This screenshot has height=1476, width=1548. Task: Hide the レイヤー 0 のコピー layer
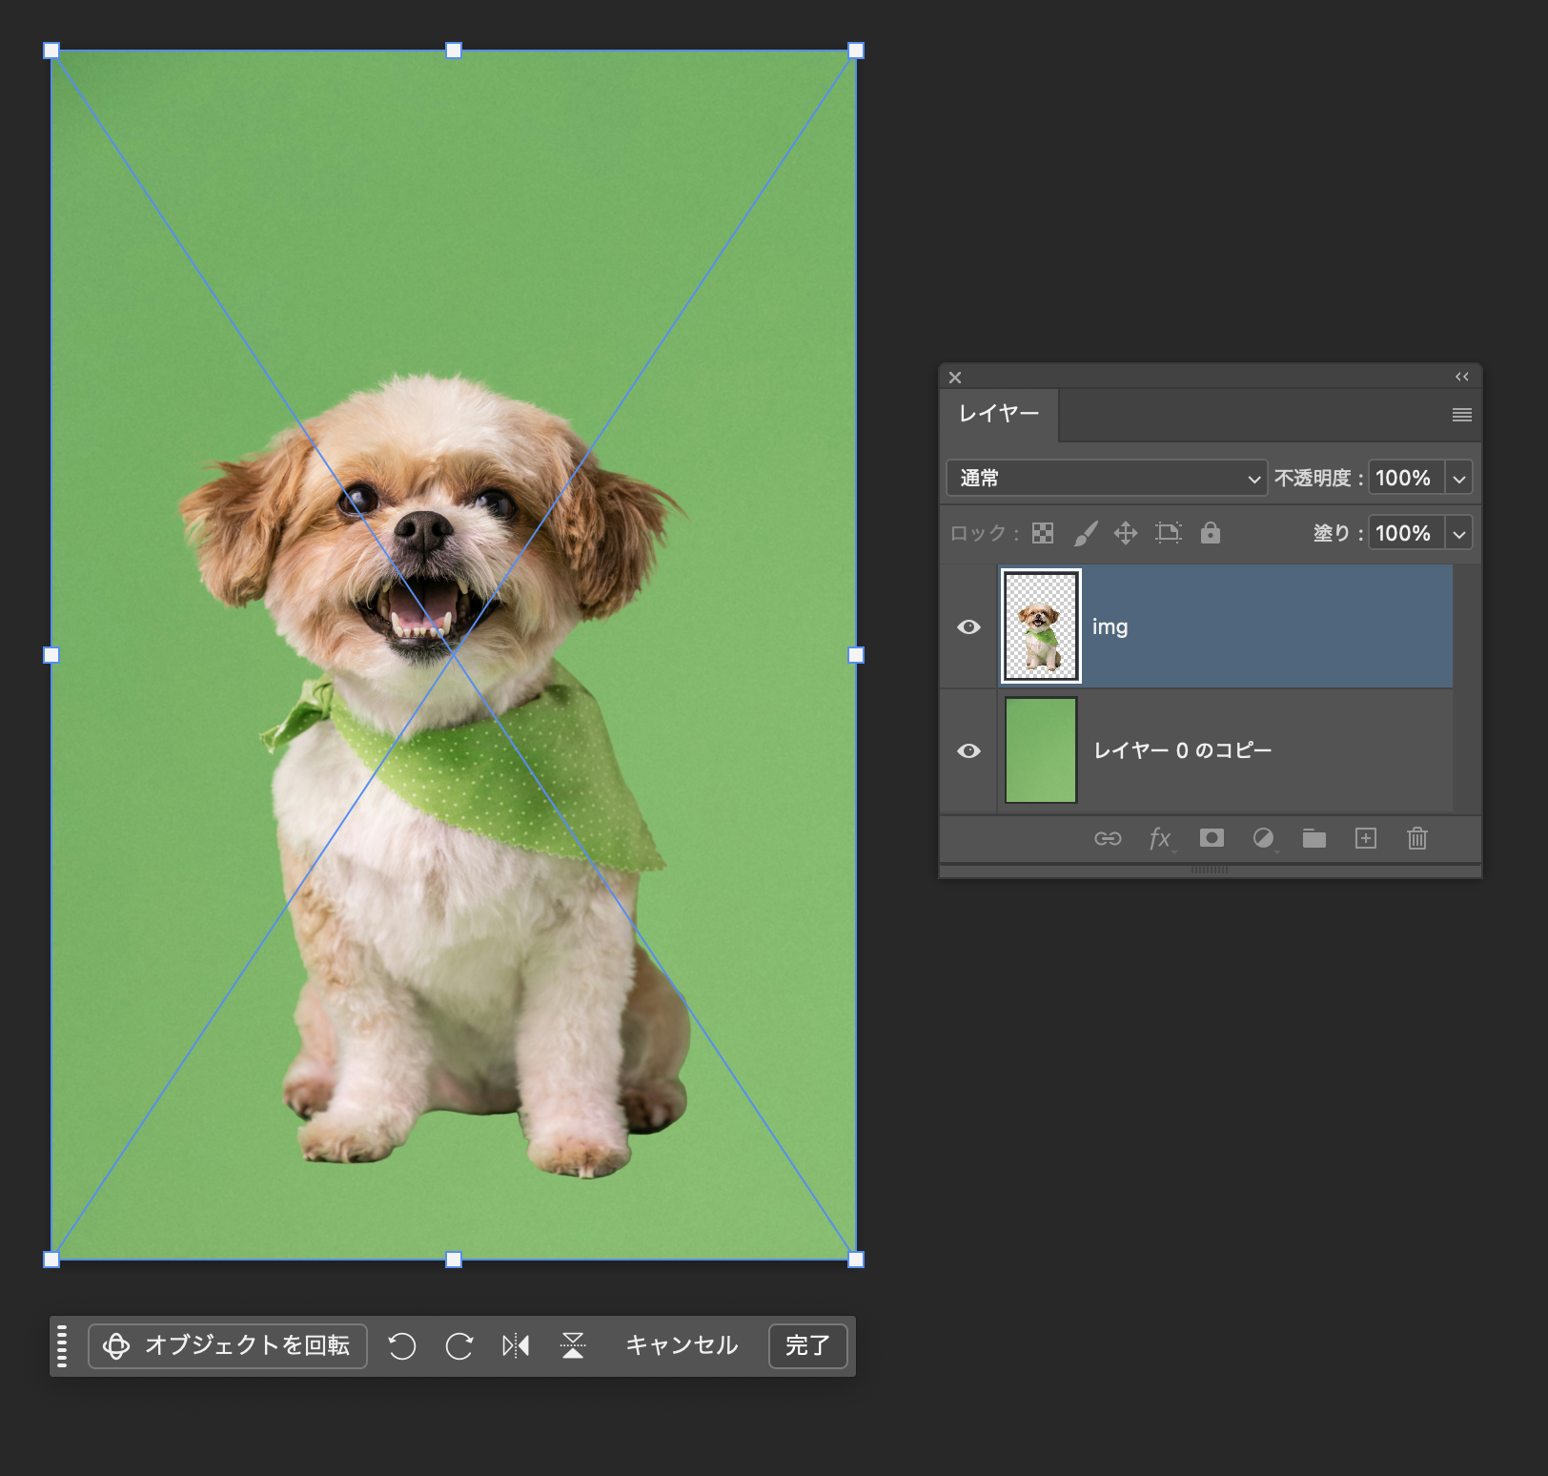[968, 750]
